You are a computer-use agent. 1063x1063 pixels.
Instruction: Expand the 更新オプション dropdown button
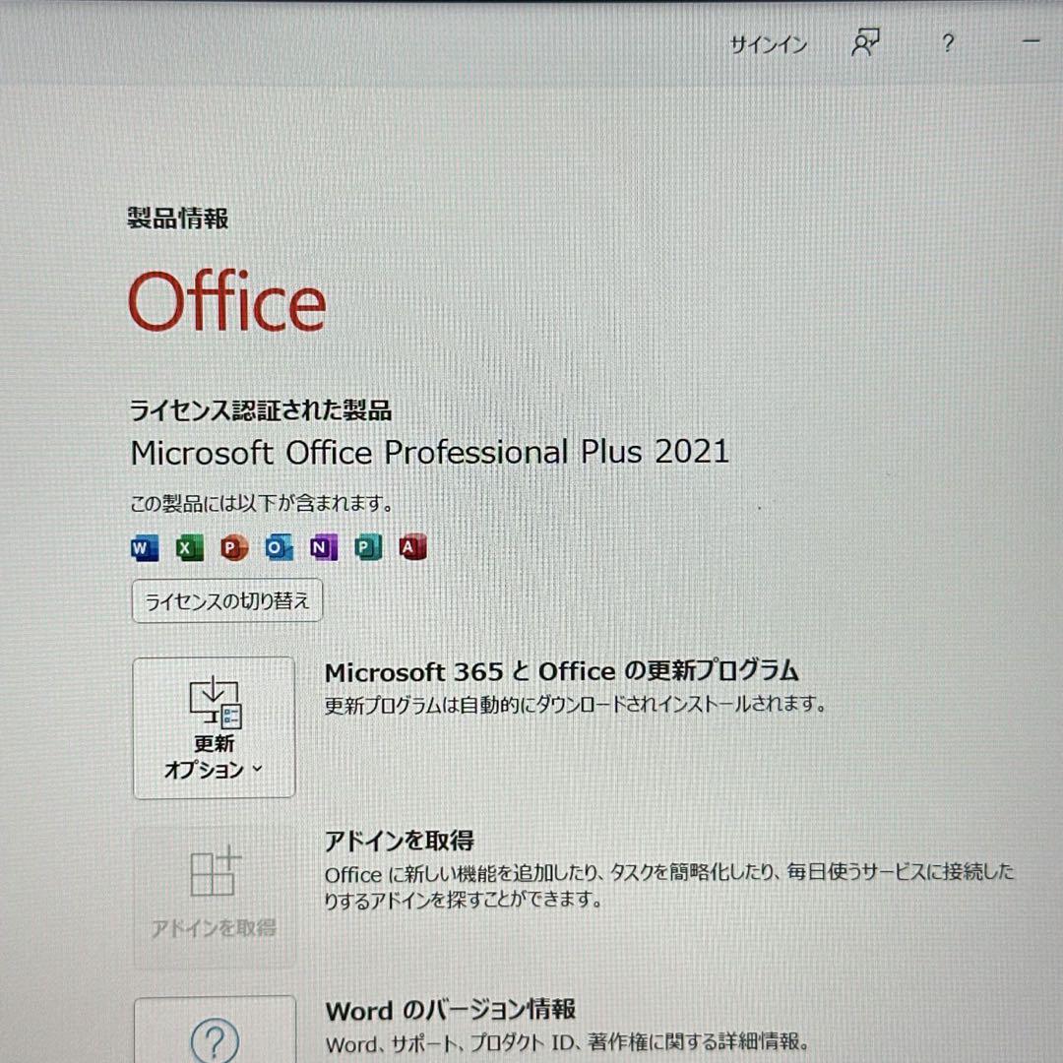[215, 728]
